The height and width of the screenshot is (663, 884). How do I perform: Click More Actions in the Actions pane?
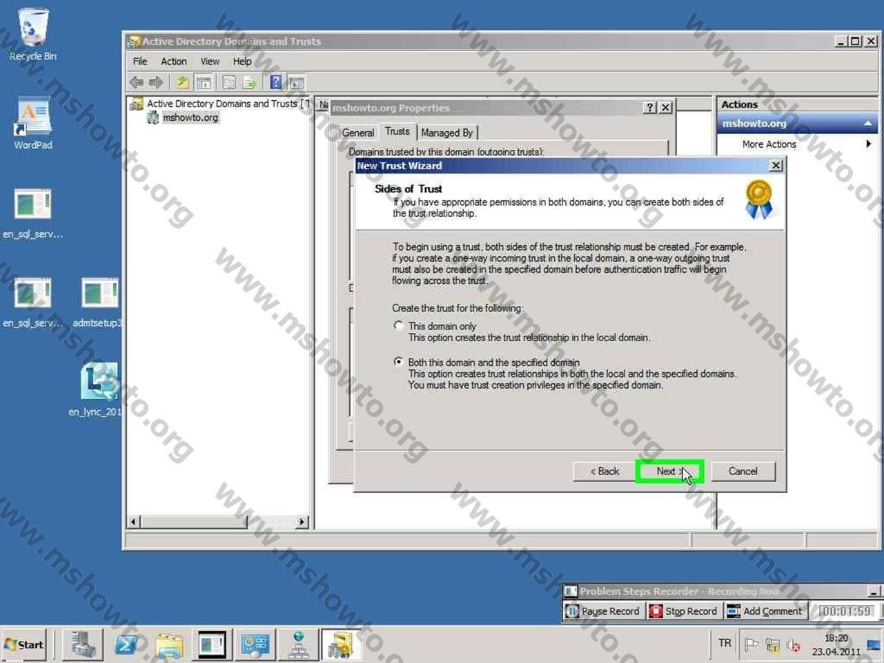pyautogui.click(x=769, y=144)
